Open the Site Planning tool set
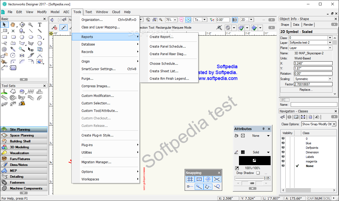Image resolution: width=339 pixels, height=201 pixels. 24,130
